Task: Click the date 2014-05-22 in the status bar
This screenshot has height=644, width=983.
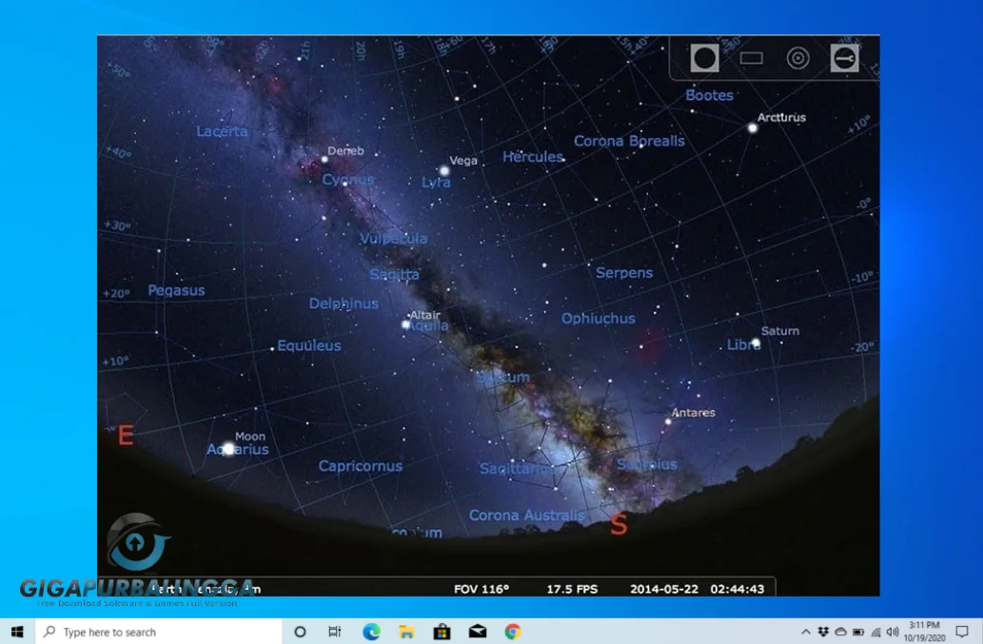Action: pos(663,589)
